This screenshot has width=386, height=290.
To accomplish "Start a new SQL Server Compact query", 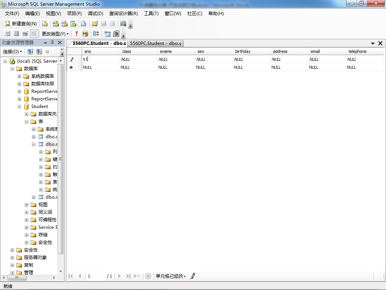I will [x=84, y=23].
